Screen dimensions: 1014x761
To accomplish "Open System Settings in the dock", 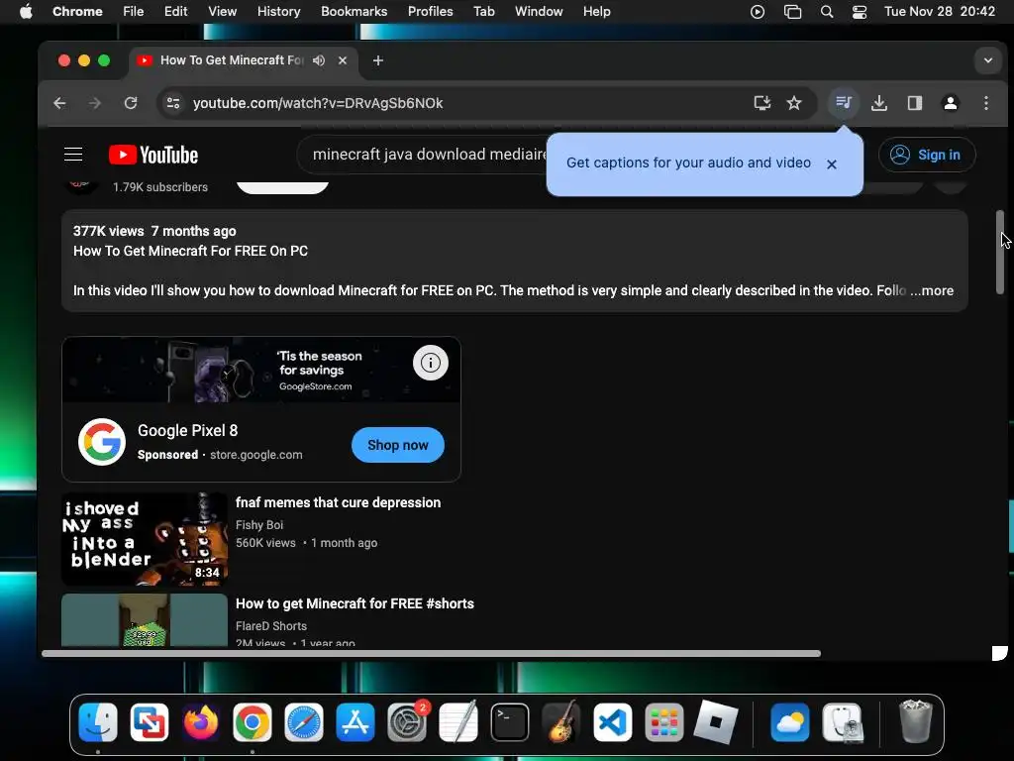I will tap(407, 722).
